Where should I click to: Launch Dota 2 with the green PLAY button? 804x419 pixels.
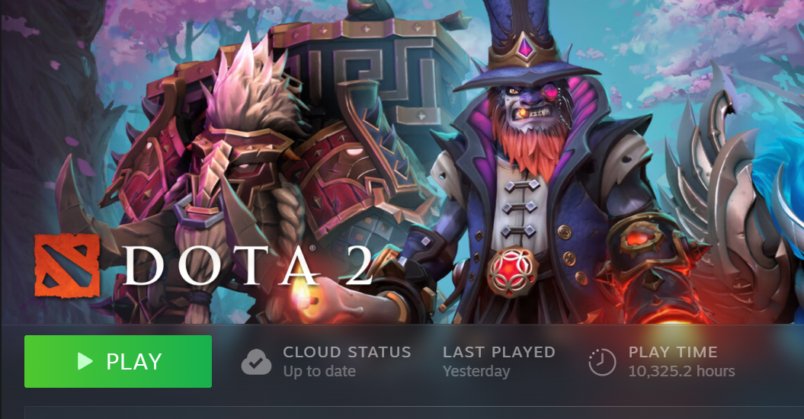click(x=118, y=362)
